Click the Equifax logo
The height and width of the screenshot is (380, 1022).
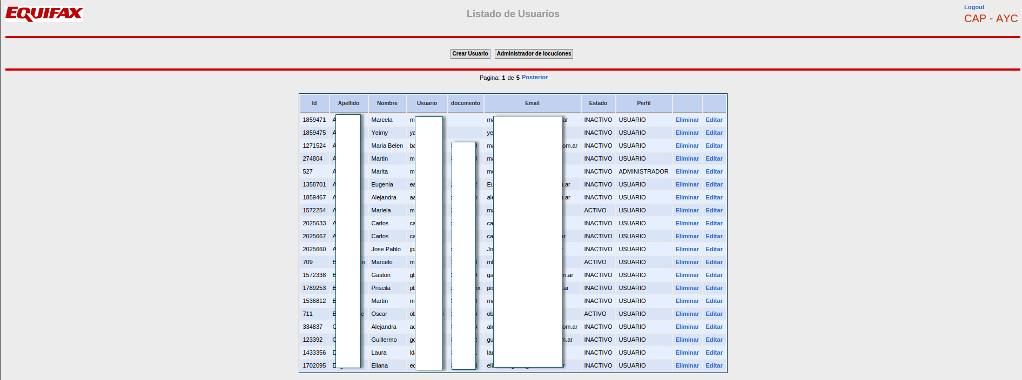[44, 13]
